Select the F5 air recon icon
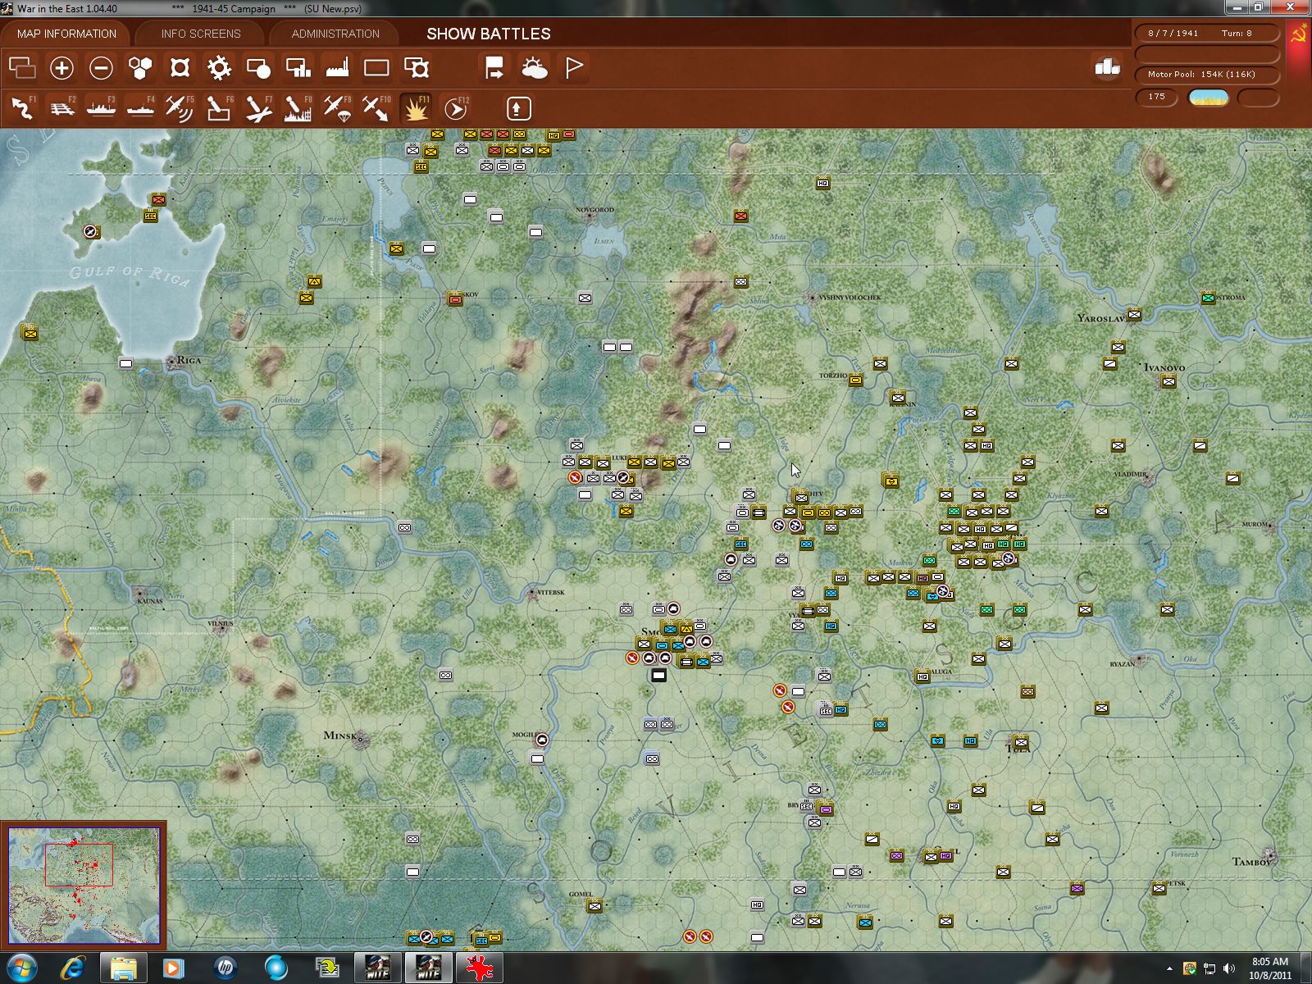This screenshot has width=1312, height=984. click(180, 108)
